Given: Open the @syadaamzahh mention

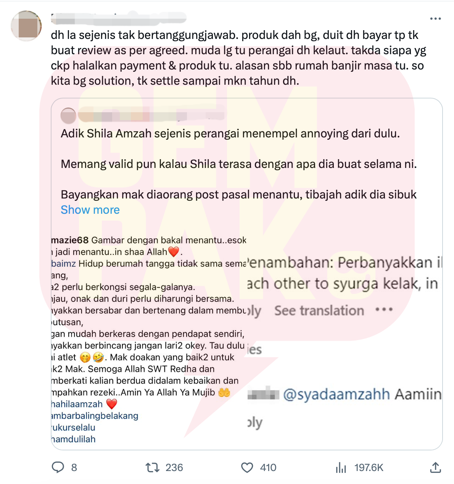Looking at the screenshot, I should (x=336, y=394).
